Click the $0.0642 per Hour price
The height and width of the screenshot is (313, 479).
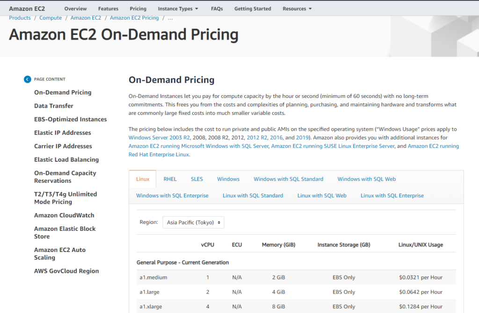pos(421,292)
